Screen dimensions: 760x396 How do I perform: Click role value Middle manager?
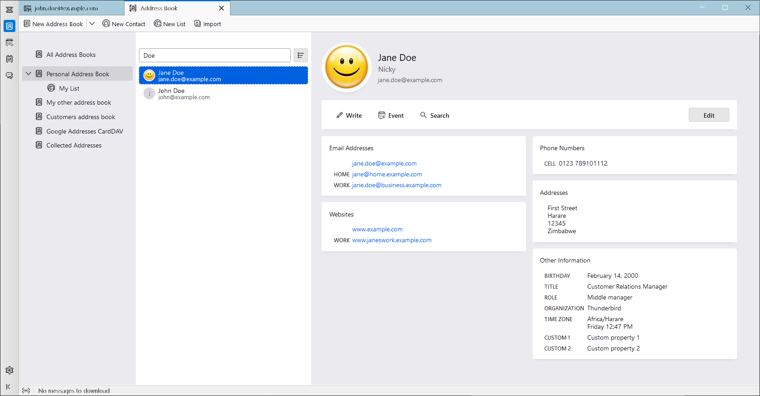pyautogui.click(x=610, y=297)
